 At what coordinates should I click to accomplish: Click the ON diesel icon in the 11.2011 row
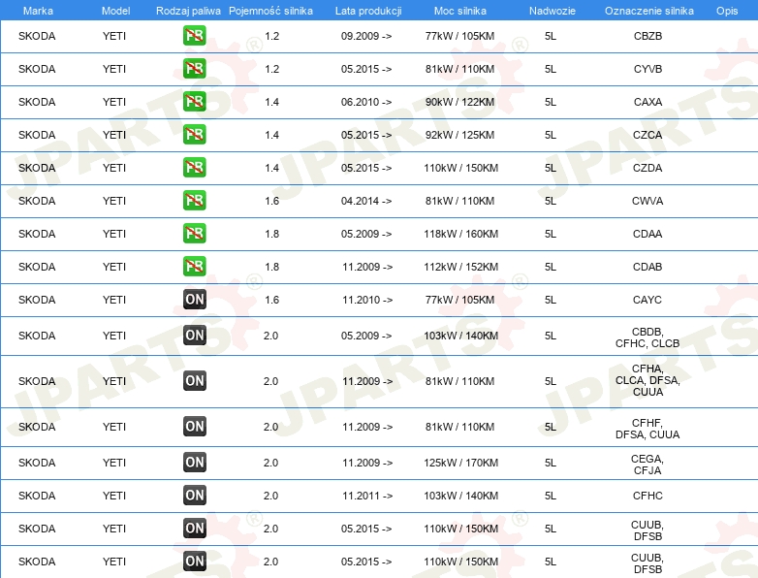pyautogui.click(x=194, y=496)
